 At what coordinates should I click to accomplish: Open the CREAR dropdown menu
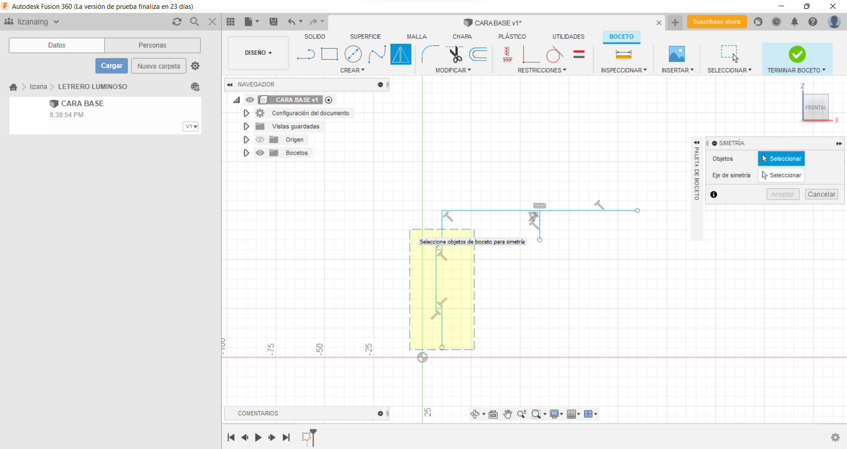click(x=352, y=70)
